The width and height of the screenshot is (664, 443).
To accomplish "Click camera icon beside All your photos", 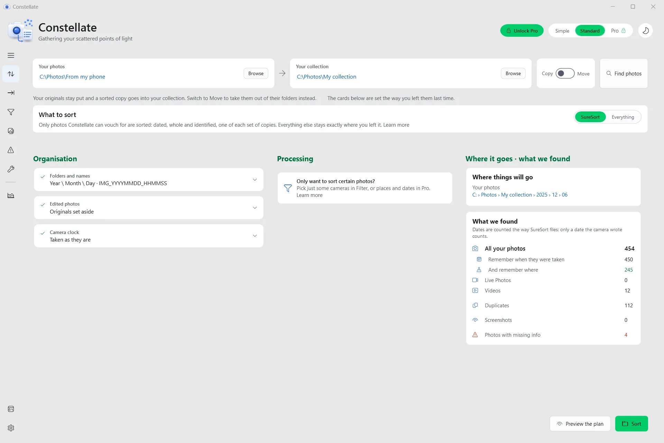I will coord(475,248).
